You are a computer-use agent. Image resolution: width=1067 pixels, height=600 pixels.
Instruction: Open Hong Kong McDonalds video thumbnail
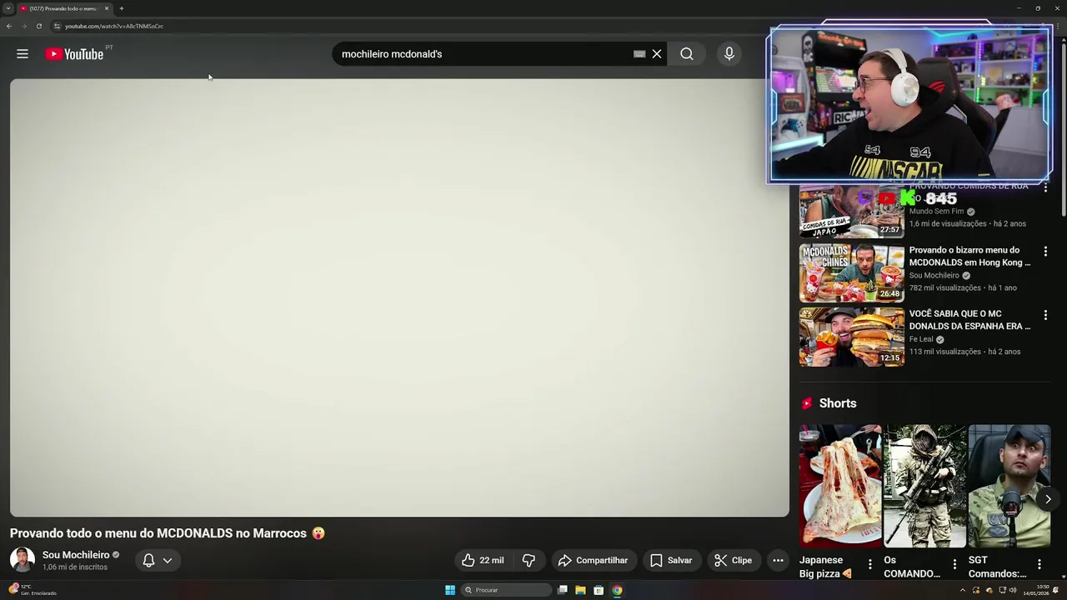tap(851, 273)
